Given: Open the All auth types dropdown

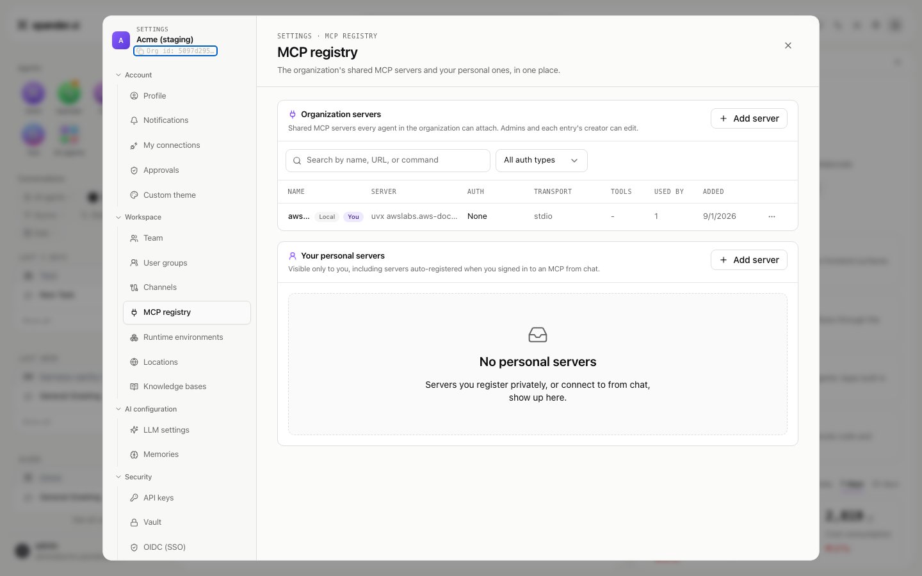Looking at the screenshot, I should point(542,161).
